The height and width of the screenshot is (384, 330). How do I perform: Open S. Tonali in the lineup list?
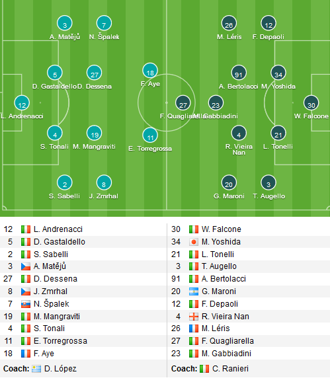click(x=49, y=328)
